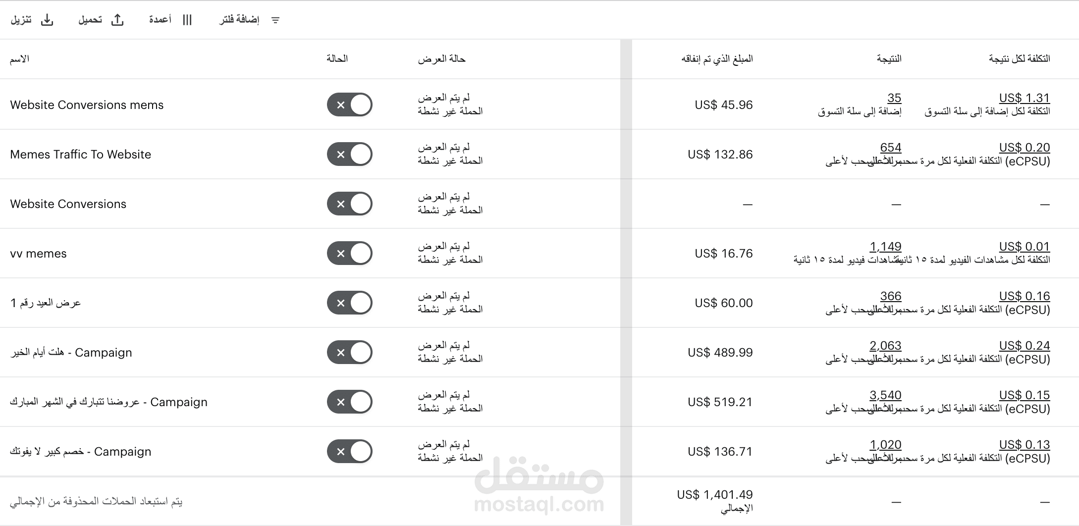Click the النتيجة column header
Viewport: 1079px width, 526px height.
coord(889,59)
